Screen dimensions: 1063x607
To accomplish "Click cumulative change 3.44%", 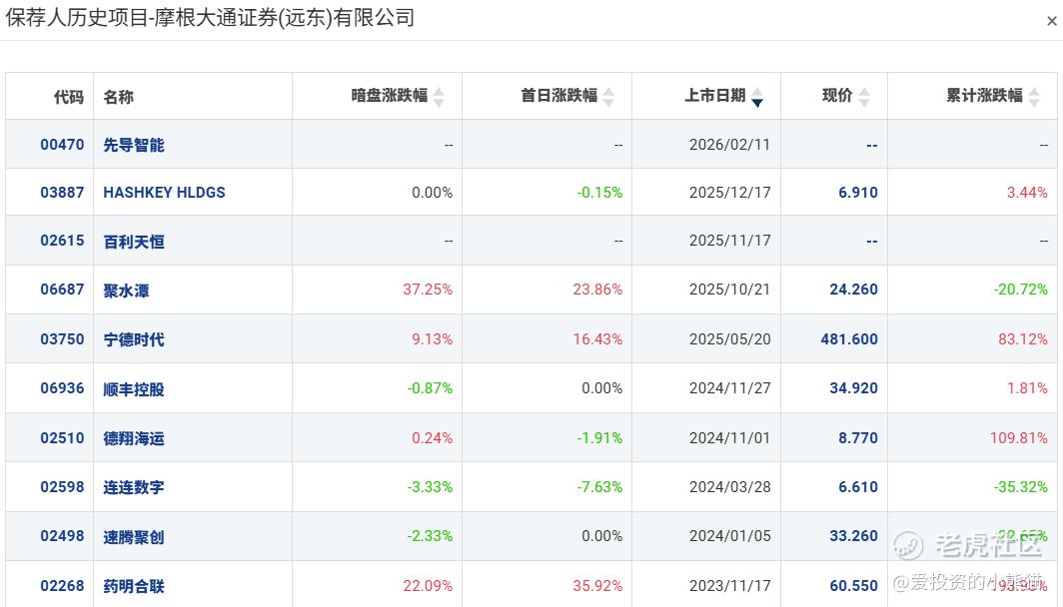I will click(x=1027, y=193).
